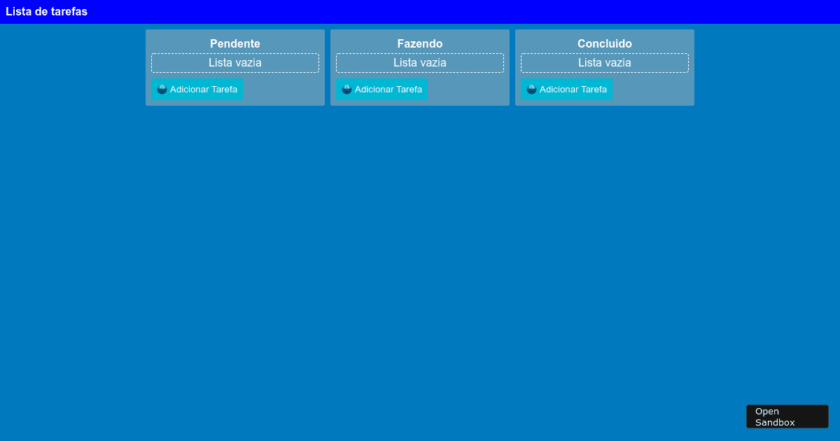Click Adicionar Tarefa in the Fazendo column
840x441 pixels.
point(381,89)
